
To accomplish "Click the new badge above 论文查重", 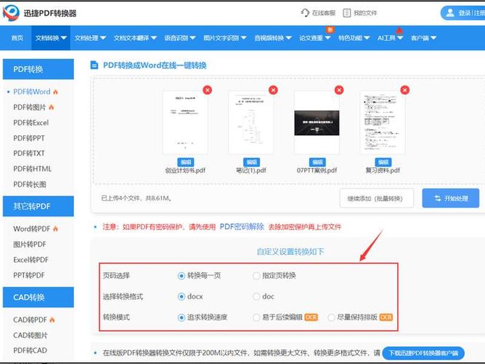I will [x=330, y=30].
